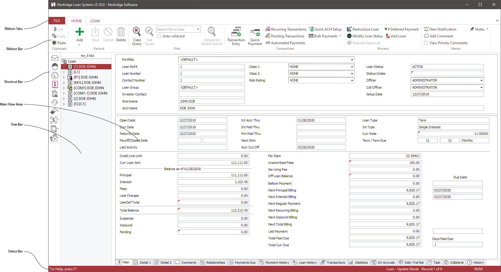Switch to the Detail 1 tab

[143, 263]
